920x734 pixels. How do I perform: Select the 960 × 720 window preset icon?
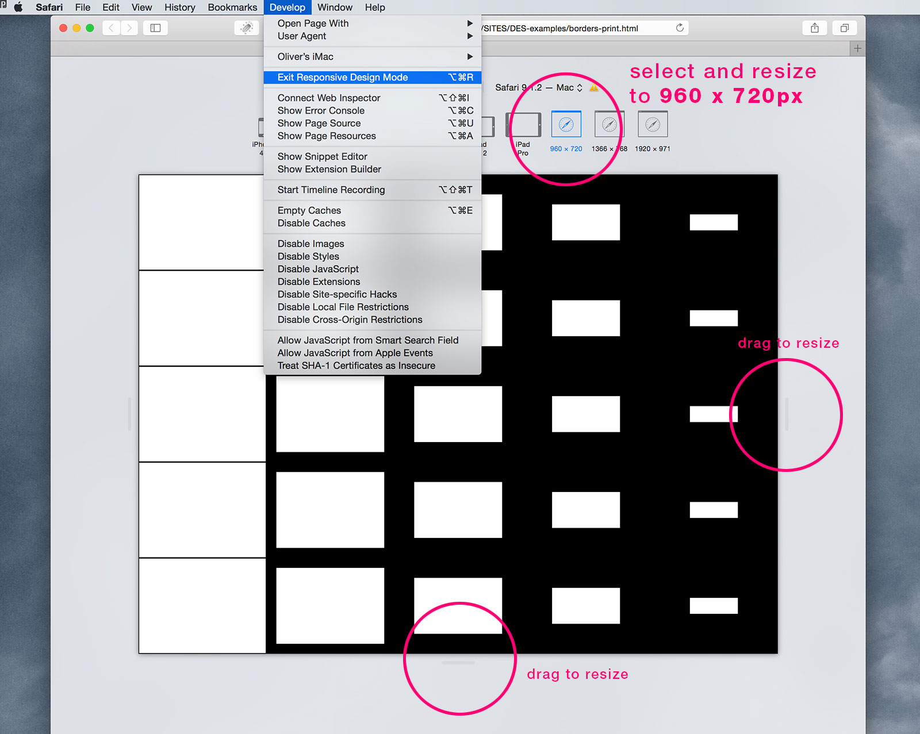click(x=566, y=125)
